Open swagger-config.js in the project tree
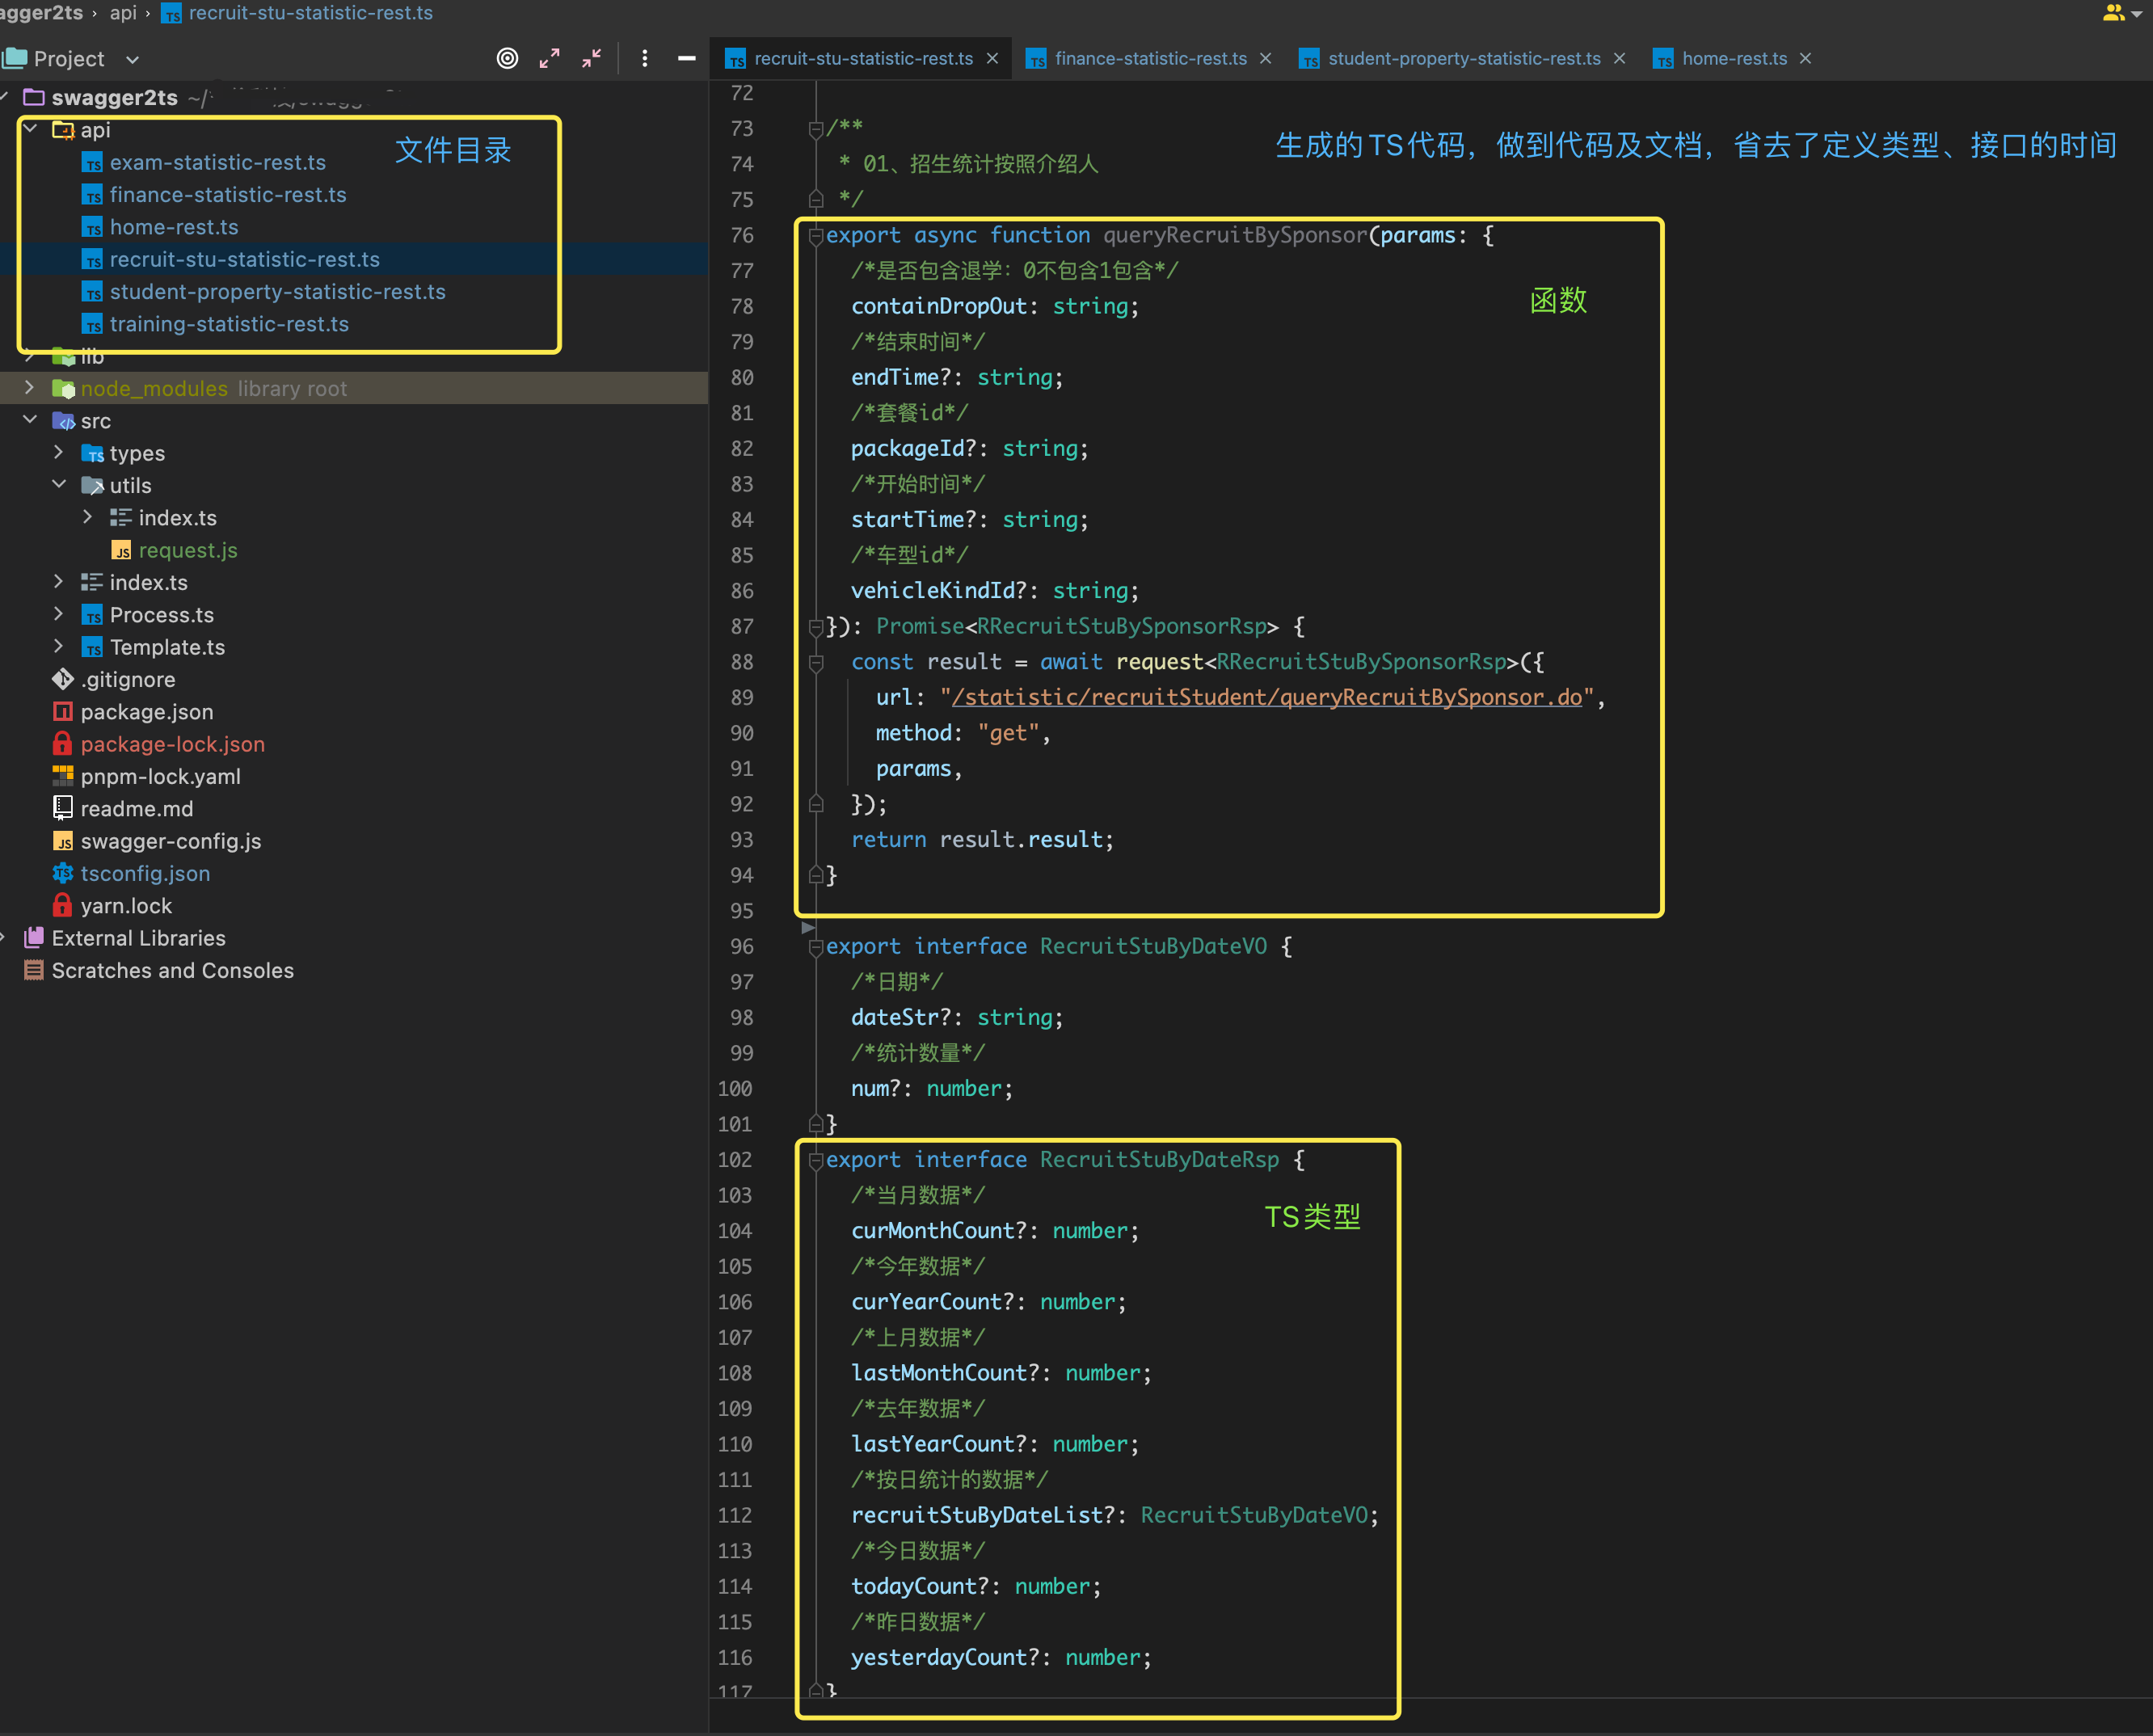The height and width of the screenshot is (1736, 2153). [x=170, y=841]
